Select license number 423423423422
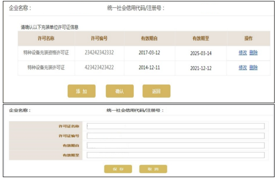This screenshot has width=277, height=179. (99, 67)
